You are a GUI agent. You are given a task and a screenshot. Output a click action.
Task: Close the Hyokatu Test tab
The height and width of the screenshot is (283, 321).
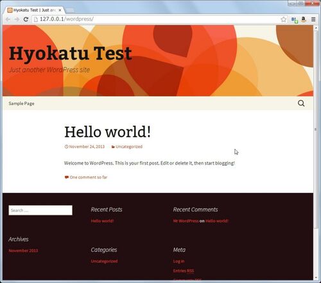(60, 10)
